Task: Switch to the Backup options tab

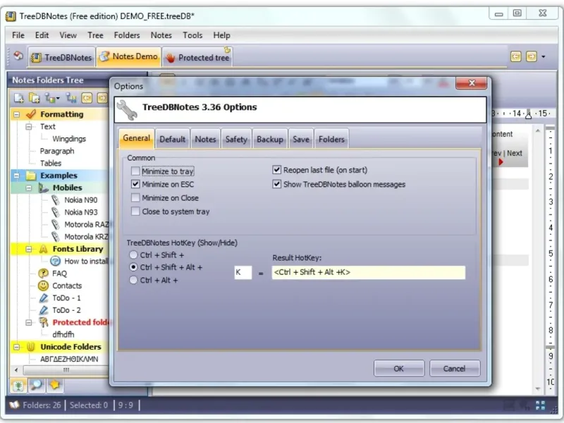Action: 270,139
